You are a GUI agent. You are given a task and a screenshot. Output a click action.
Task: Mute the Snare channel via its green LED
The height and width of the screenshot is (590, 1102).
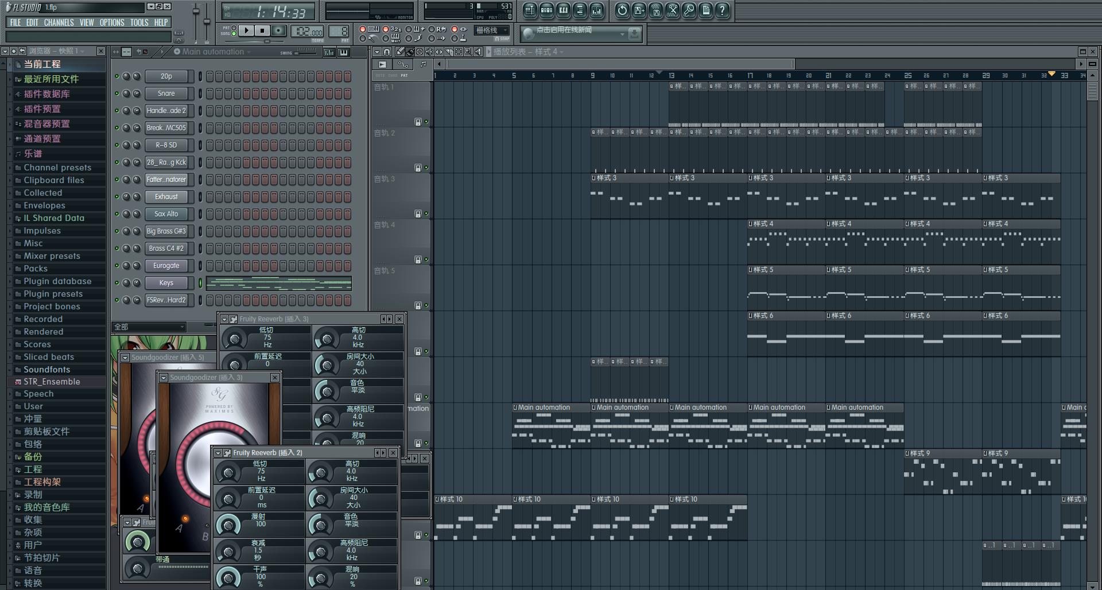[117, 94]
